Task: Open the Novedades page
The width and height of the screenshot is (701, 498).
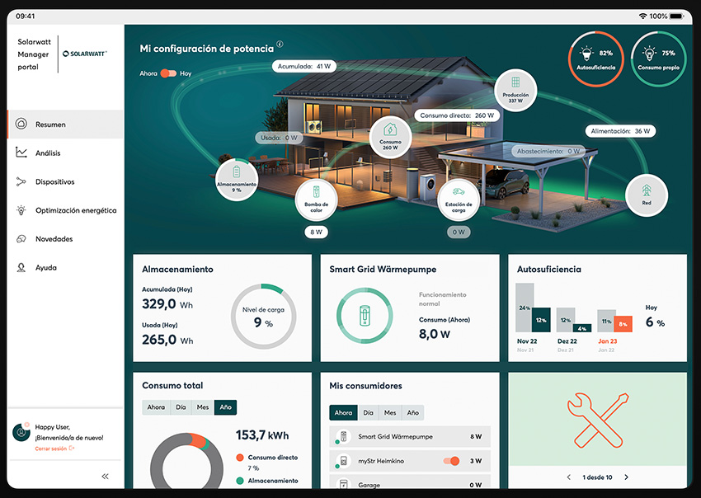Action: point(52,238)
